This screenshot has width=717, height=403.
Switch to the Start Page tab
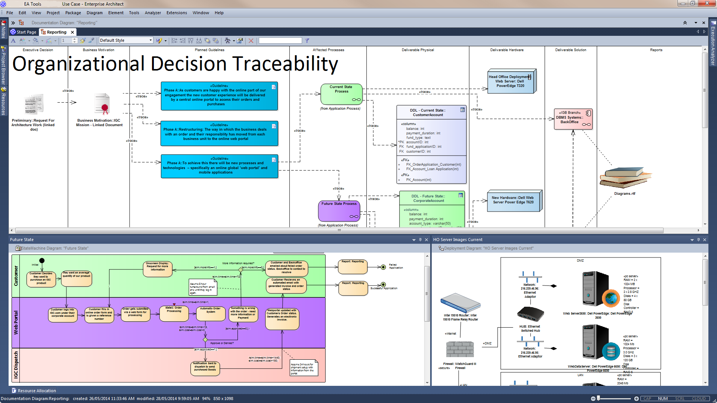pos(24,32)
